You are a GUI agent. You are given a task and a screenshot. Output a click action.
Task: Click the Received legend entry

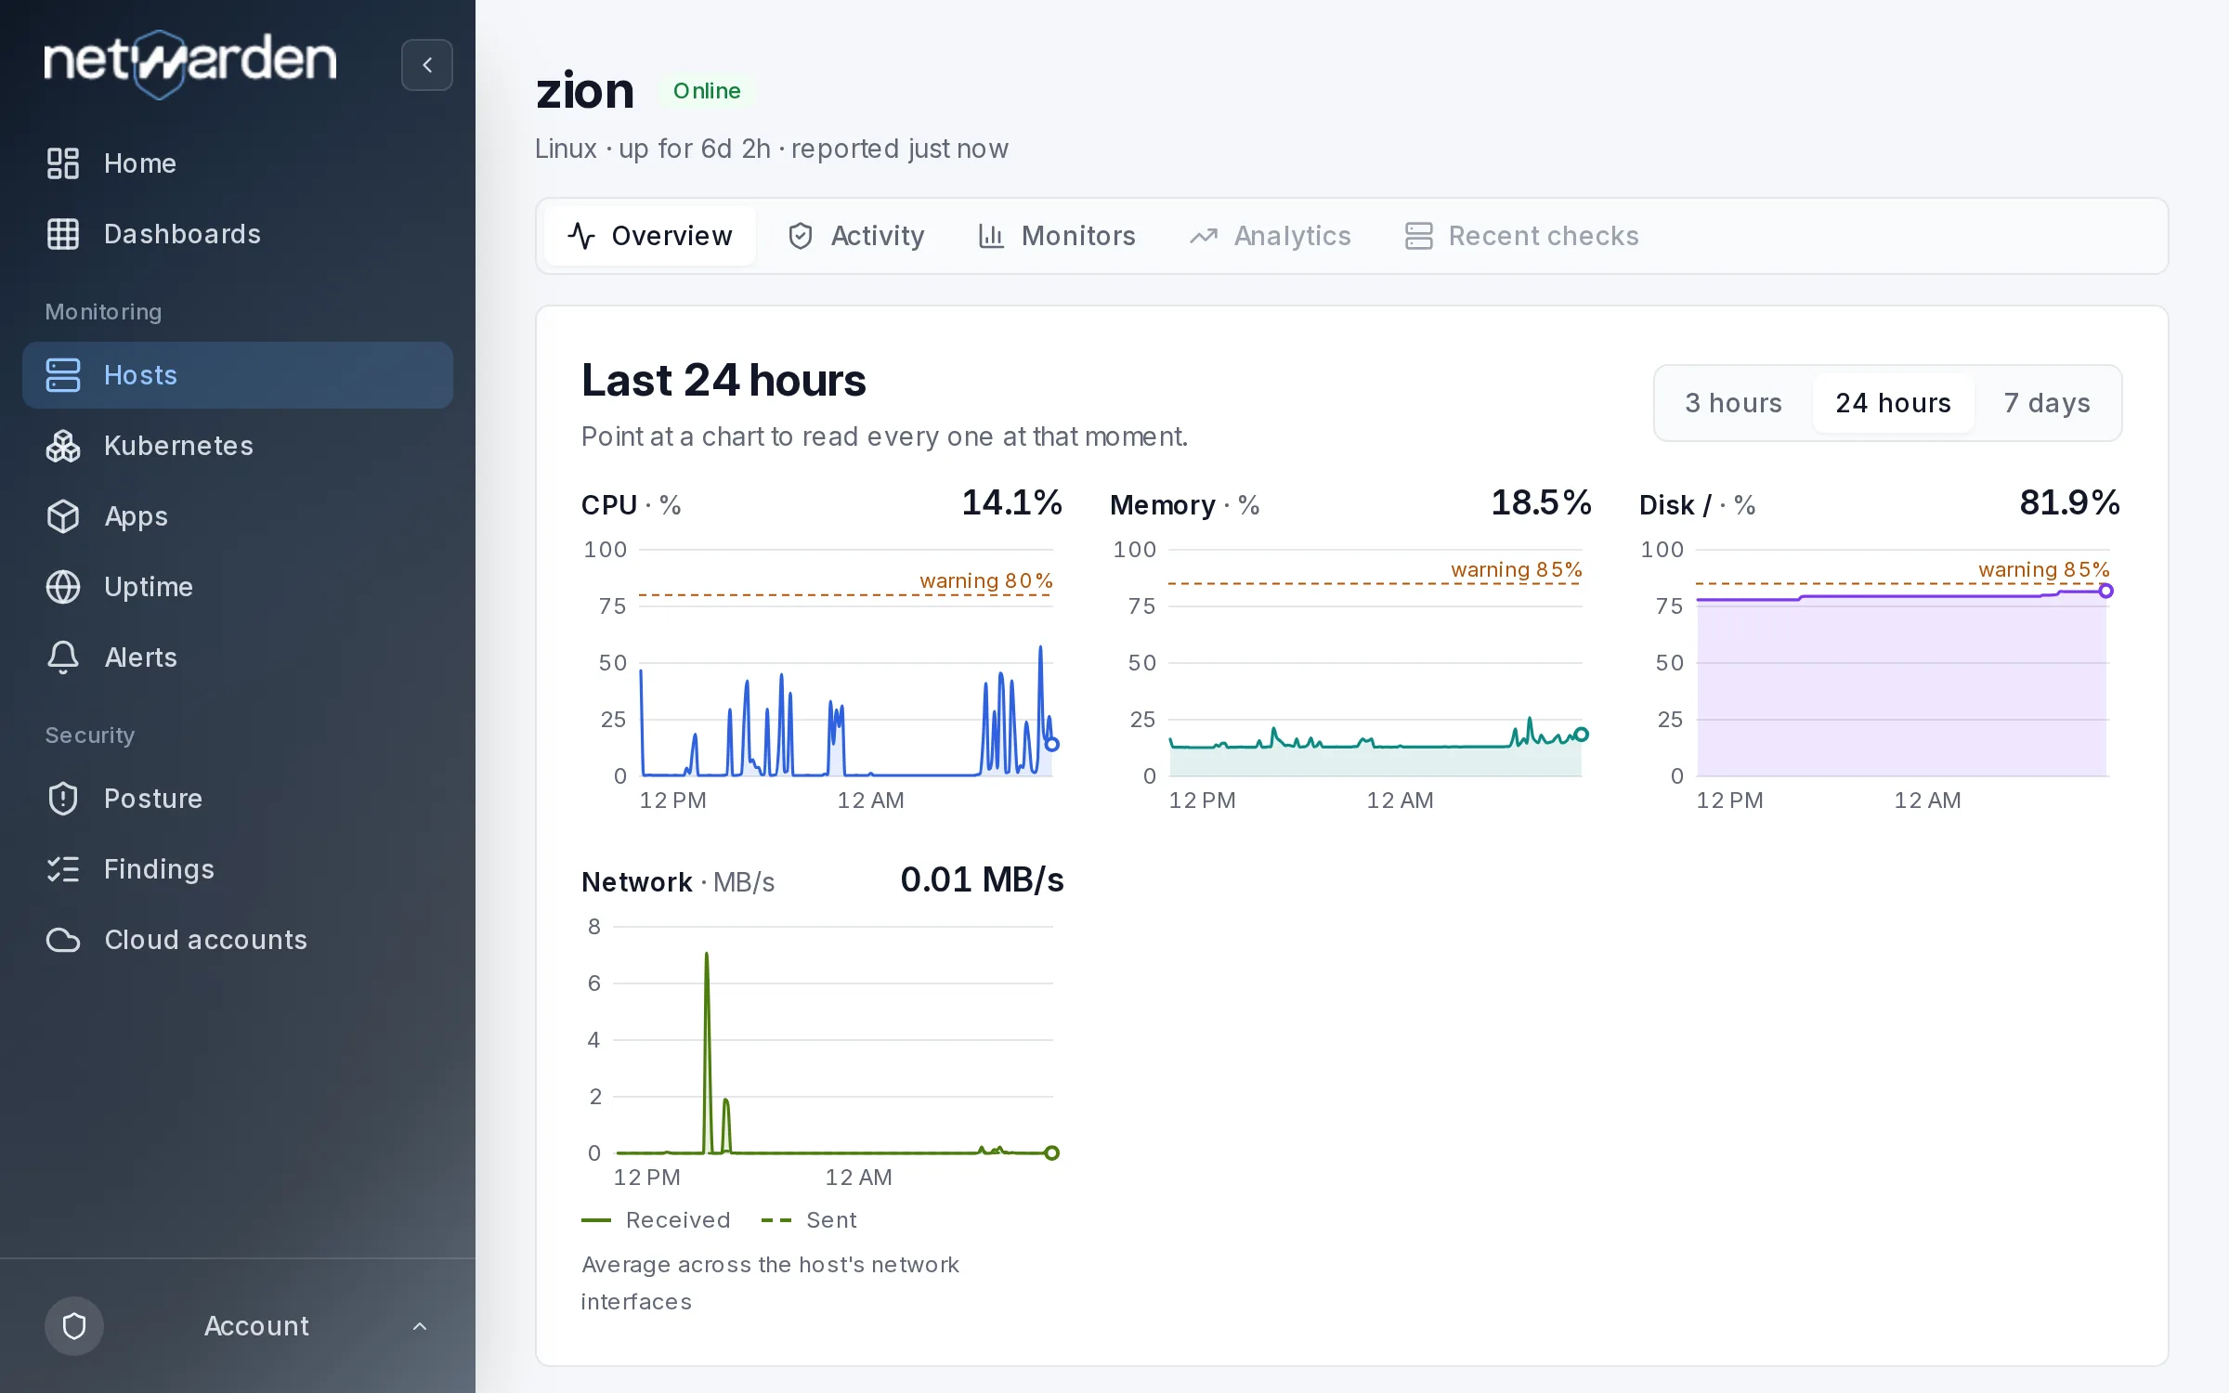[x=657, y=1220]
